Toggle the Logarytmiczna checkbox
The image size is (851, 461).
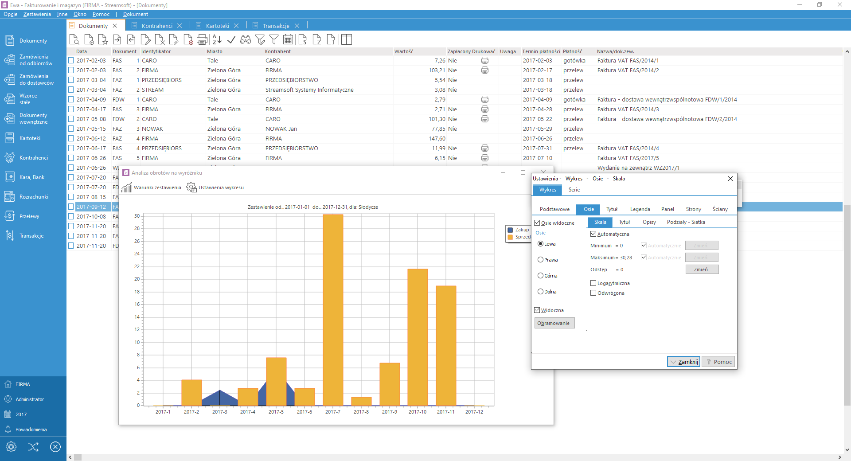coord(593,283)
